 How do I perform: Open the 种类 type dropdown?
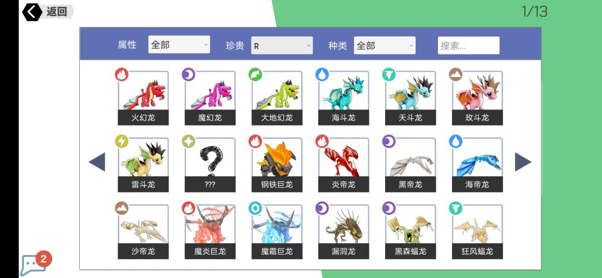click(x=385, y=45)
